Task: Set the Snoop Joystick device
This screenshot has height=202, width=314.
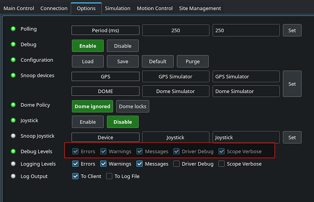Action: pyautogui.click(x=292, y=138)
